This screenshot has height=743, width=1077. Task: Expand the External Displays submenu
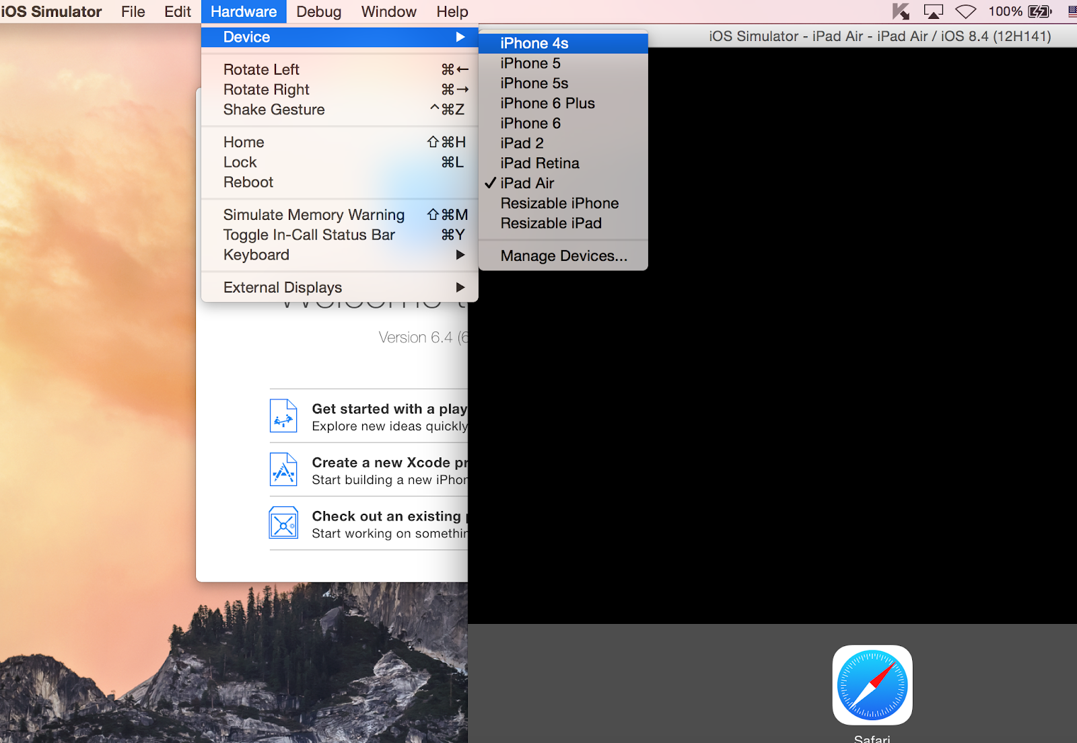click(340, 287)
